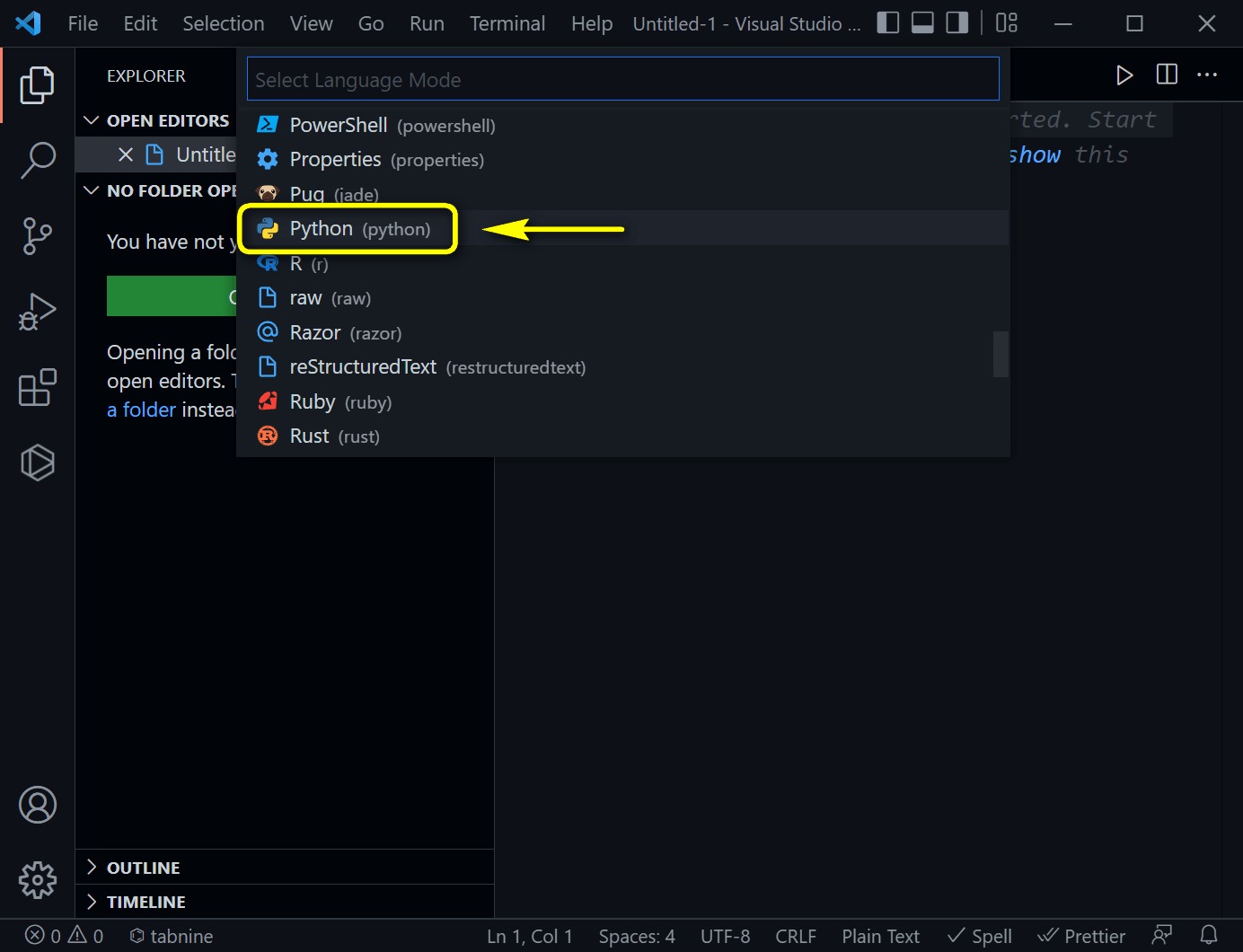Screen dimensions: 1243x952
Task: Click the language list scrollbar thumb
Action: 1001,354
